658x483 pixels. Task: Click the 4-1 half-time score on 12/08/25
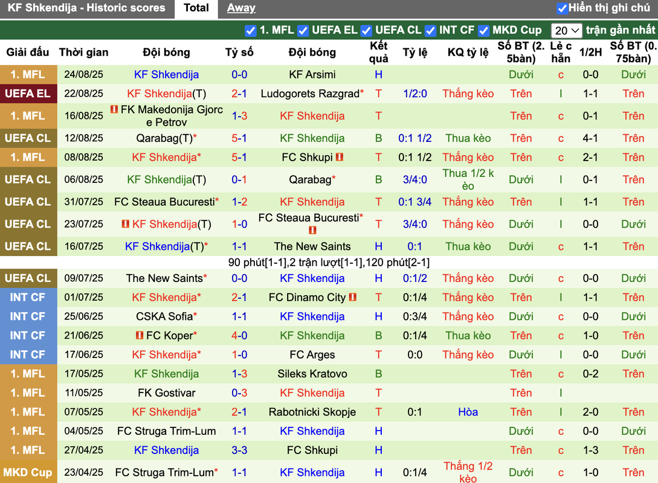pos(590,138)
